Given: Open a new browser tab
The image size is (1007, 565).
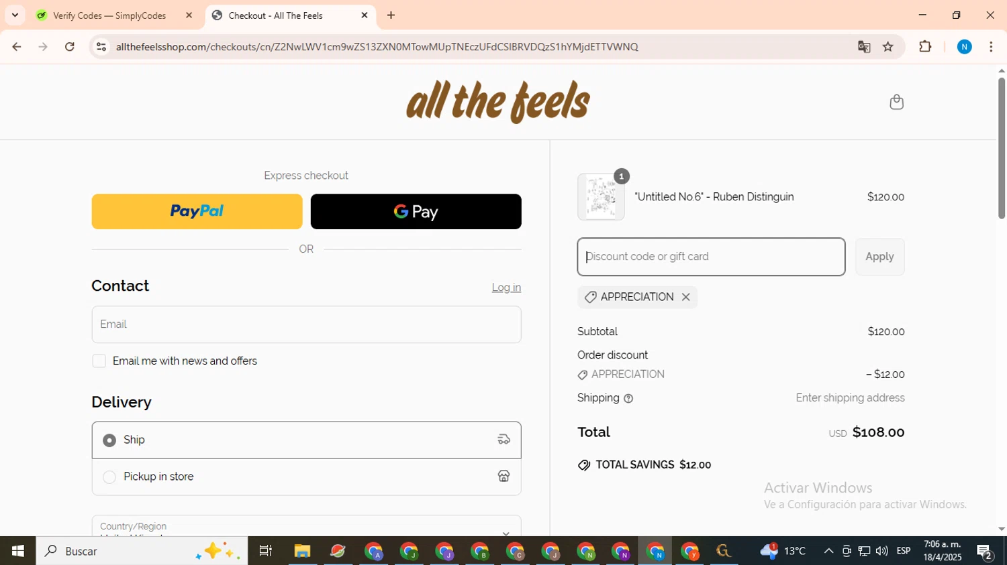Looking at the screenshot, I should coord(391,15).
